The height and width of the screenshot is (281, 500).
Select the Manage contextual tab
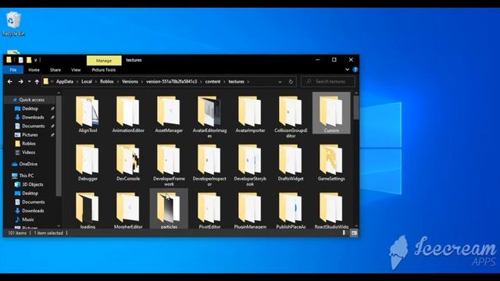coord(104,60)
